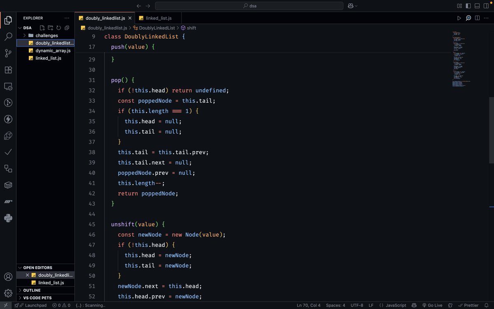Click the minimap code overview

click(x=461, y=59)
